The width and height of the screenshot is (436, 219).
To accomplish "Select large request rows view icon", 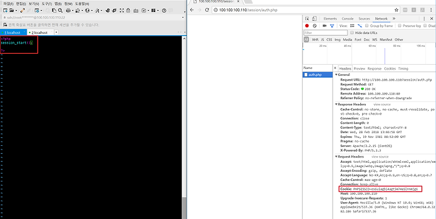I will [x=352, y=25].
